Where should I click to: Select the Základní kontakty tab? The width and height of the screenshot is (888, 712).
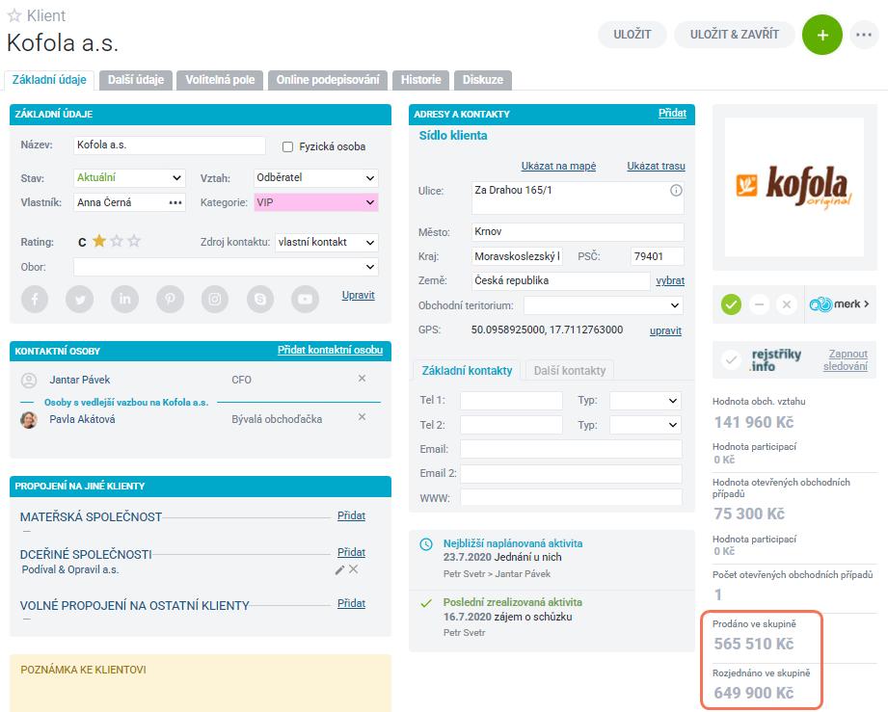pos(467,371)
